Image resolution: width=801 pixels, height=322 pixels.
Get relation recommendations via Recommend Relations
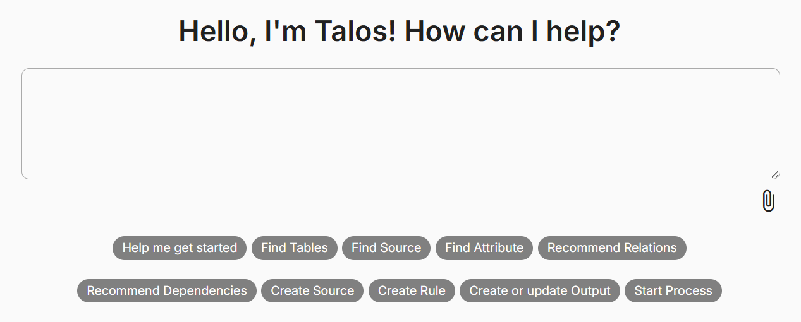click(612, 248)
